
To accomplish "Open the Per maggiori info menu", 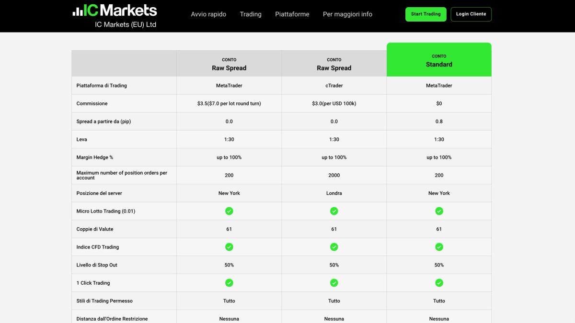I will 347,14.
